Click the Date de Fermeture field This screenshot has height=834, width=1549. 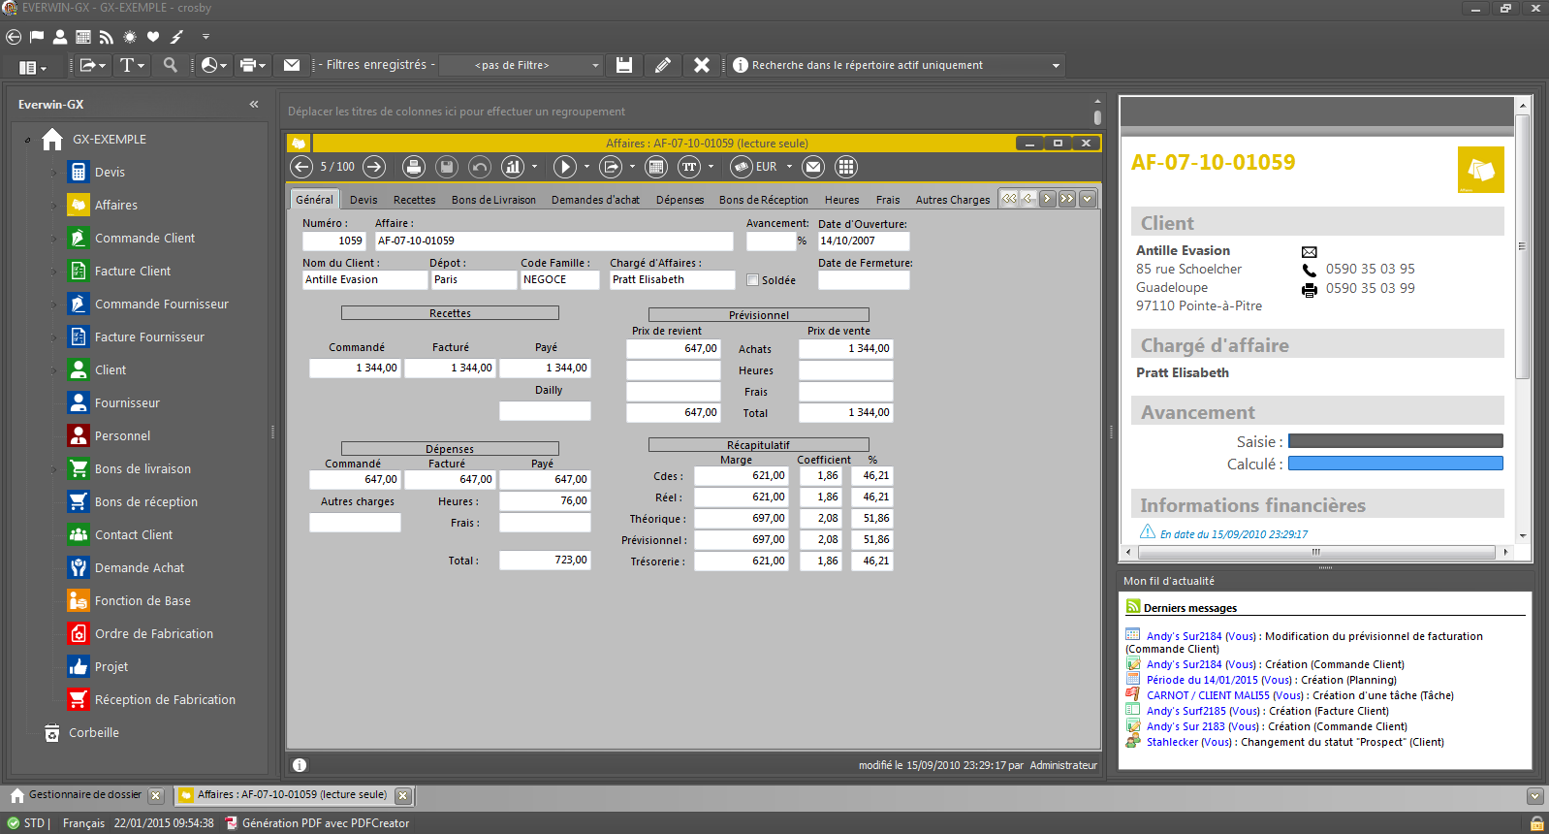point(864,280)
